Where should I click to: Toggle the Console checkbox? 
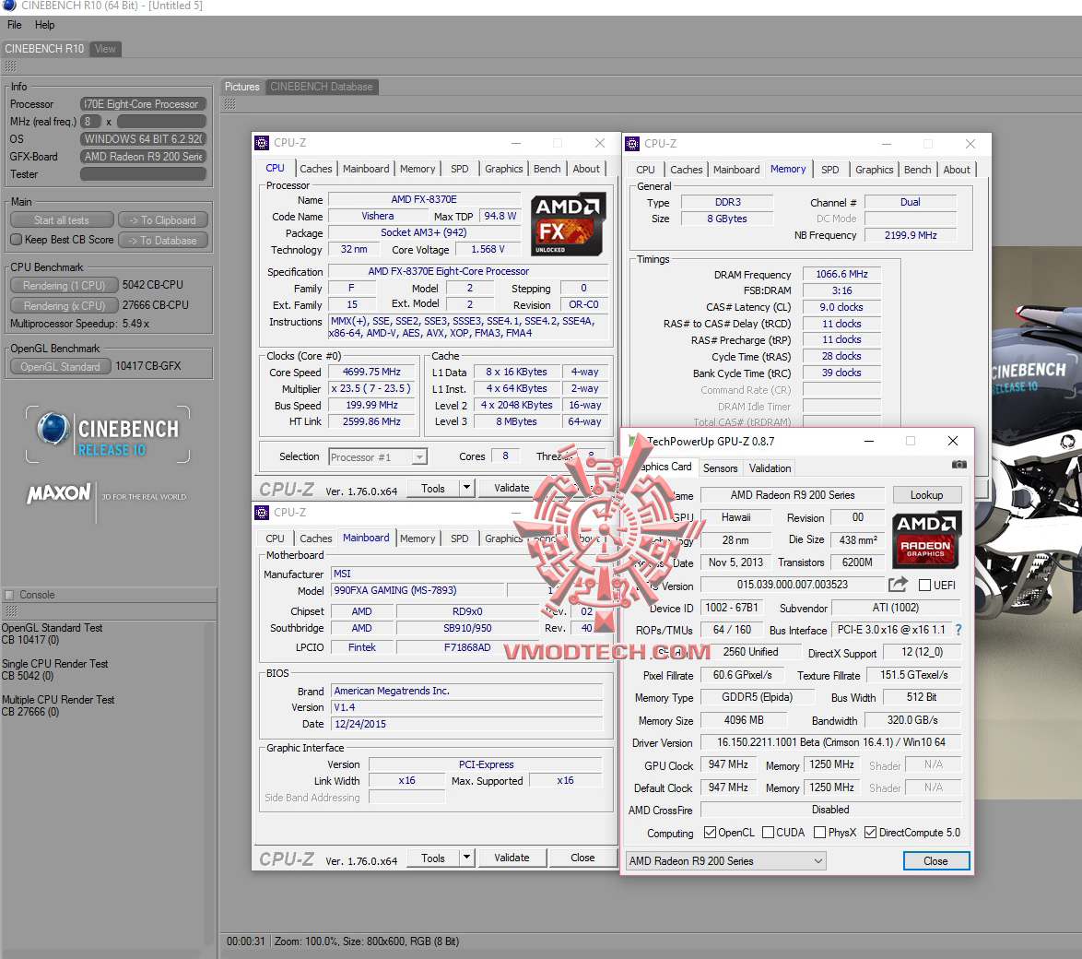point(9,595)
